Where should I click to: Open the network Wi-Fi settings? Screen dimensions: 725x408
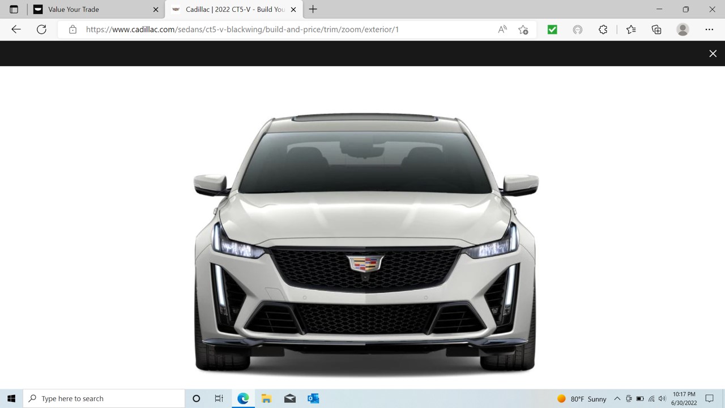click(651, 399)
